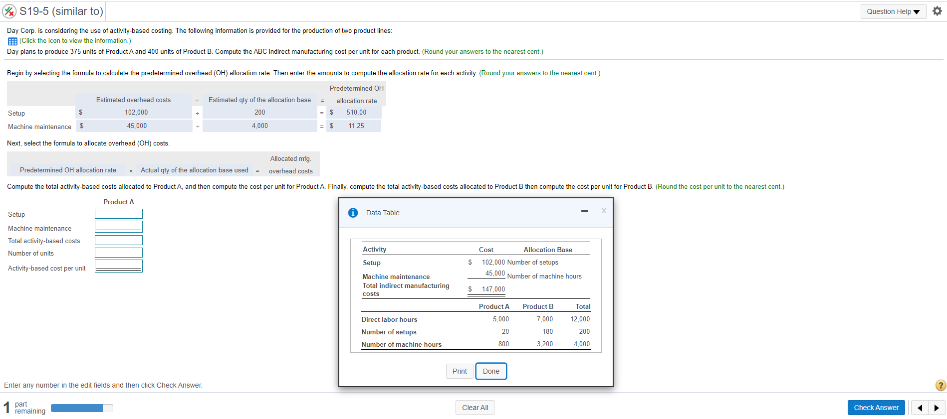Click the Setup input field for Product A
The height and width of the screenshot is (419, 947).
[119, 214]
